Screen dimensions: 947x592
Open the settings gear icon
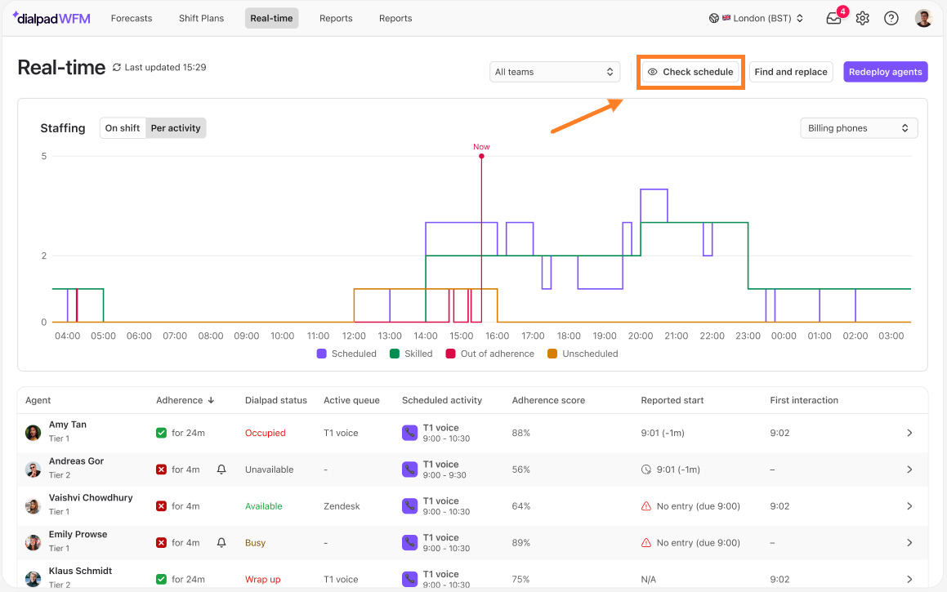pyautogui.click(x=863, y=18)
